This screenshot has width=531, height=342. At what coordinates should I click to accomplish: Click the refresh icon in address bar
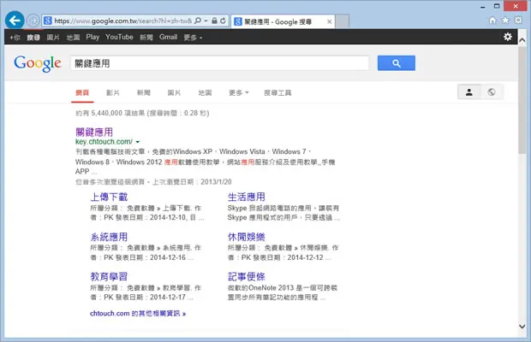(x=223, y=21)
